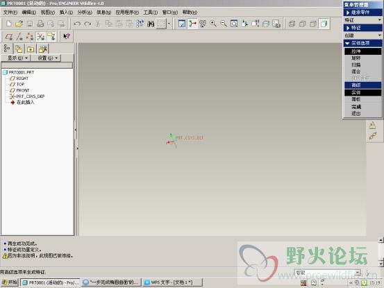Image resolution: width=384 pixels, height=288 pixels.
Task: Open the 分析 menu
Action: (x=85, y=12)
